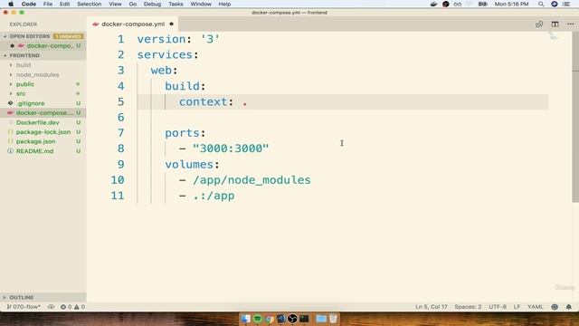Viewport: 579px width, 326px height.
Task: Open the Selection menu
Action: 89,4
